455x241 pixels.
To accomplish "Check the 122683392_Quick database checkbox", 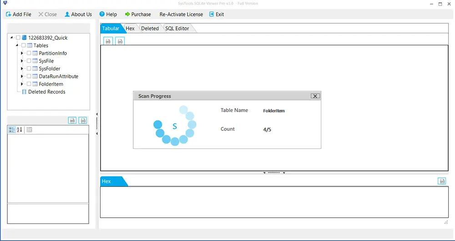I will pos(18,38).
